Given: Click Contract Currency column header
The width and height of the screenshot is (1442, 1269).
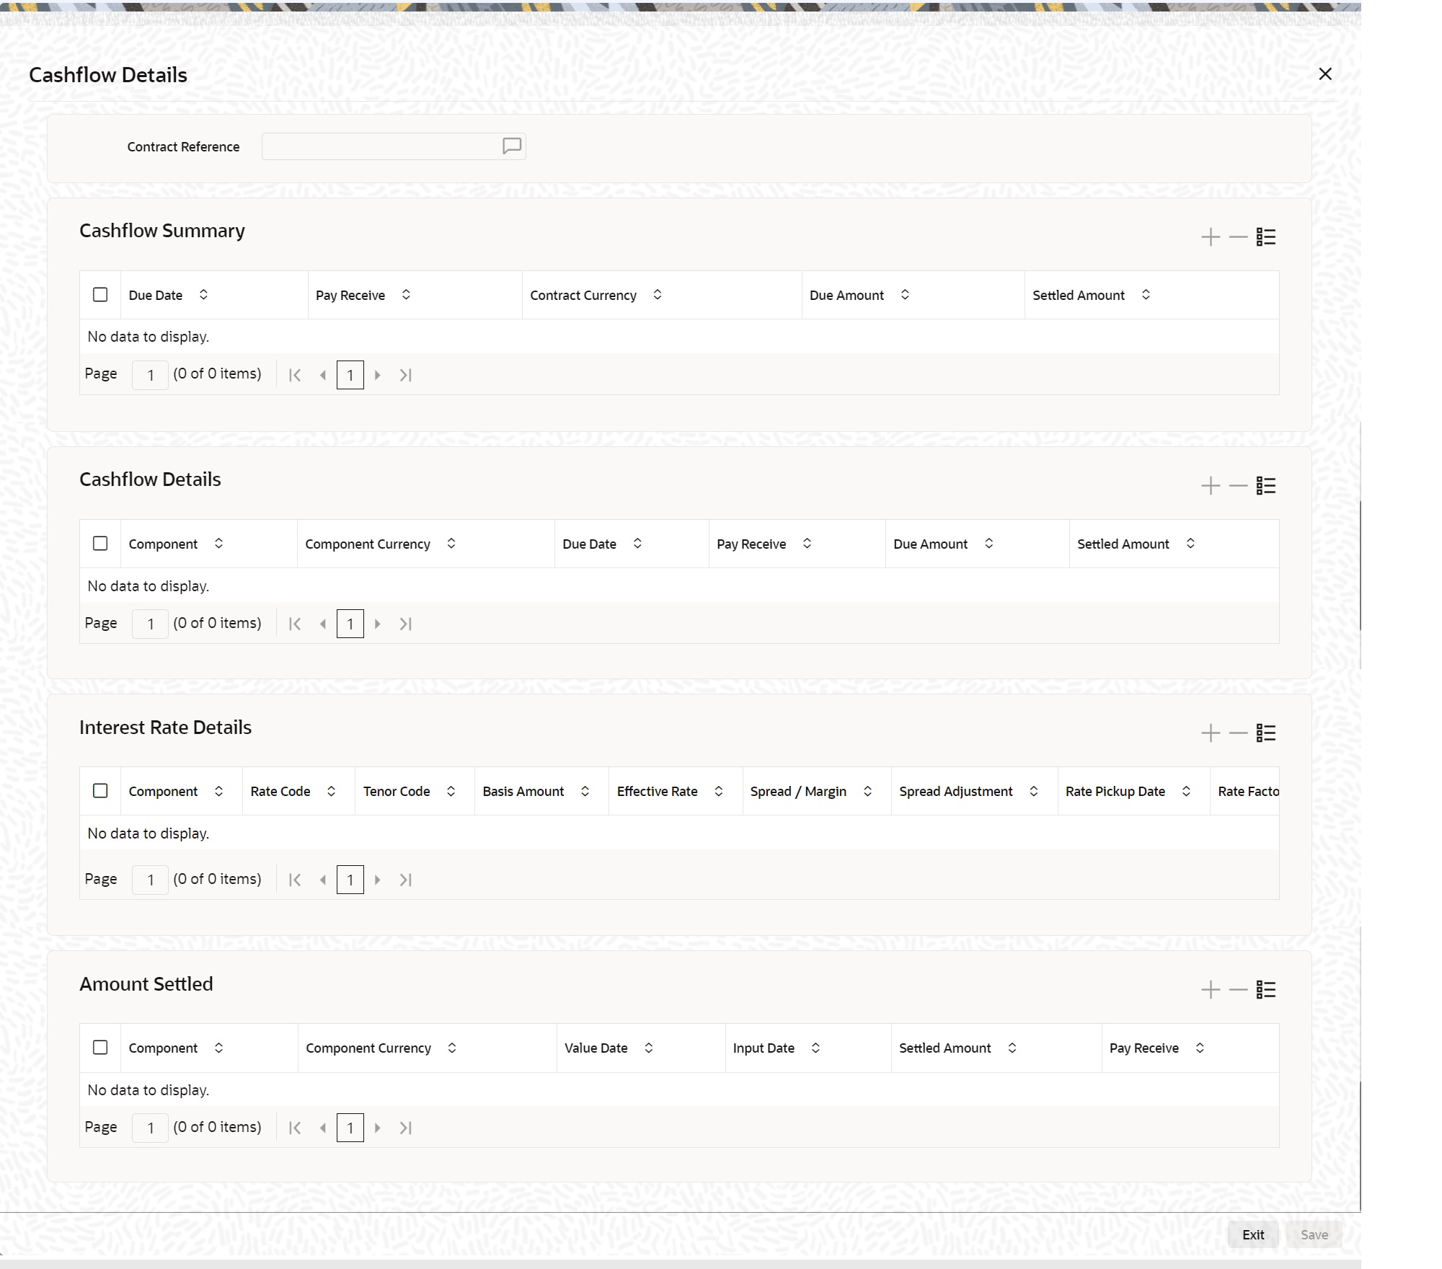Looking at the screenshot, I should click(583, 296).
